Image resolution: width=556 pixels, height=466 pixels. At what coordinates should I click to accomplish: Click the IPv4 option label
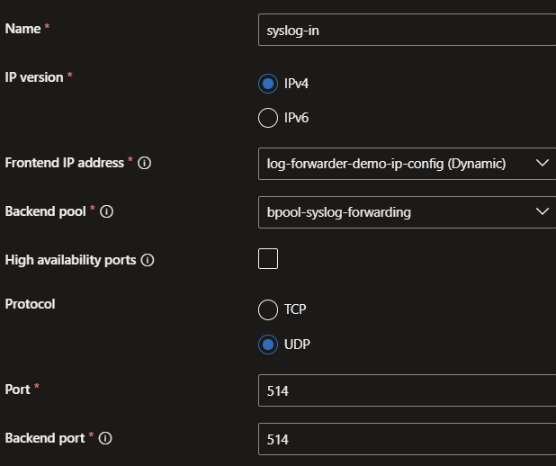[297, 84]
